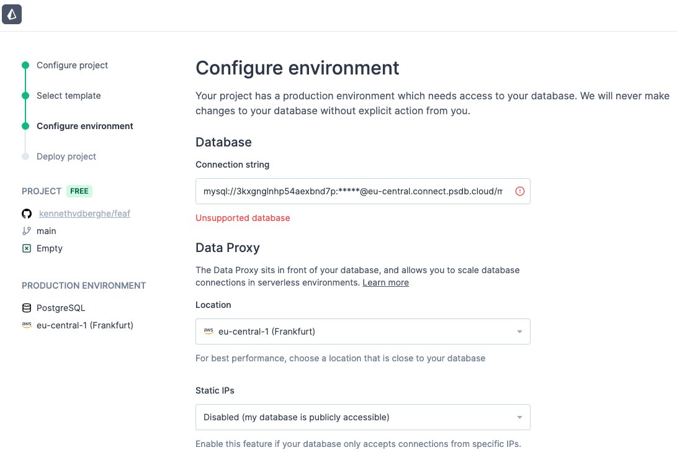Click the red error icon in connection string
The image size is (677, 460).
click(x=520, y=192)
